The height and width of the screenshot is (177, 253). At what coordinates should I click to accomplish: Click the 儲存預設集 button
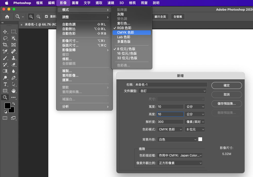pyautogui.click(x=226, y=104)
